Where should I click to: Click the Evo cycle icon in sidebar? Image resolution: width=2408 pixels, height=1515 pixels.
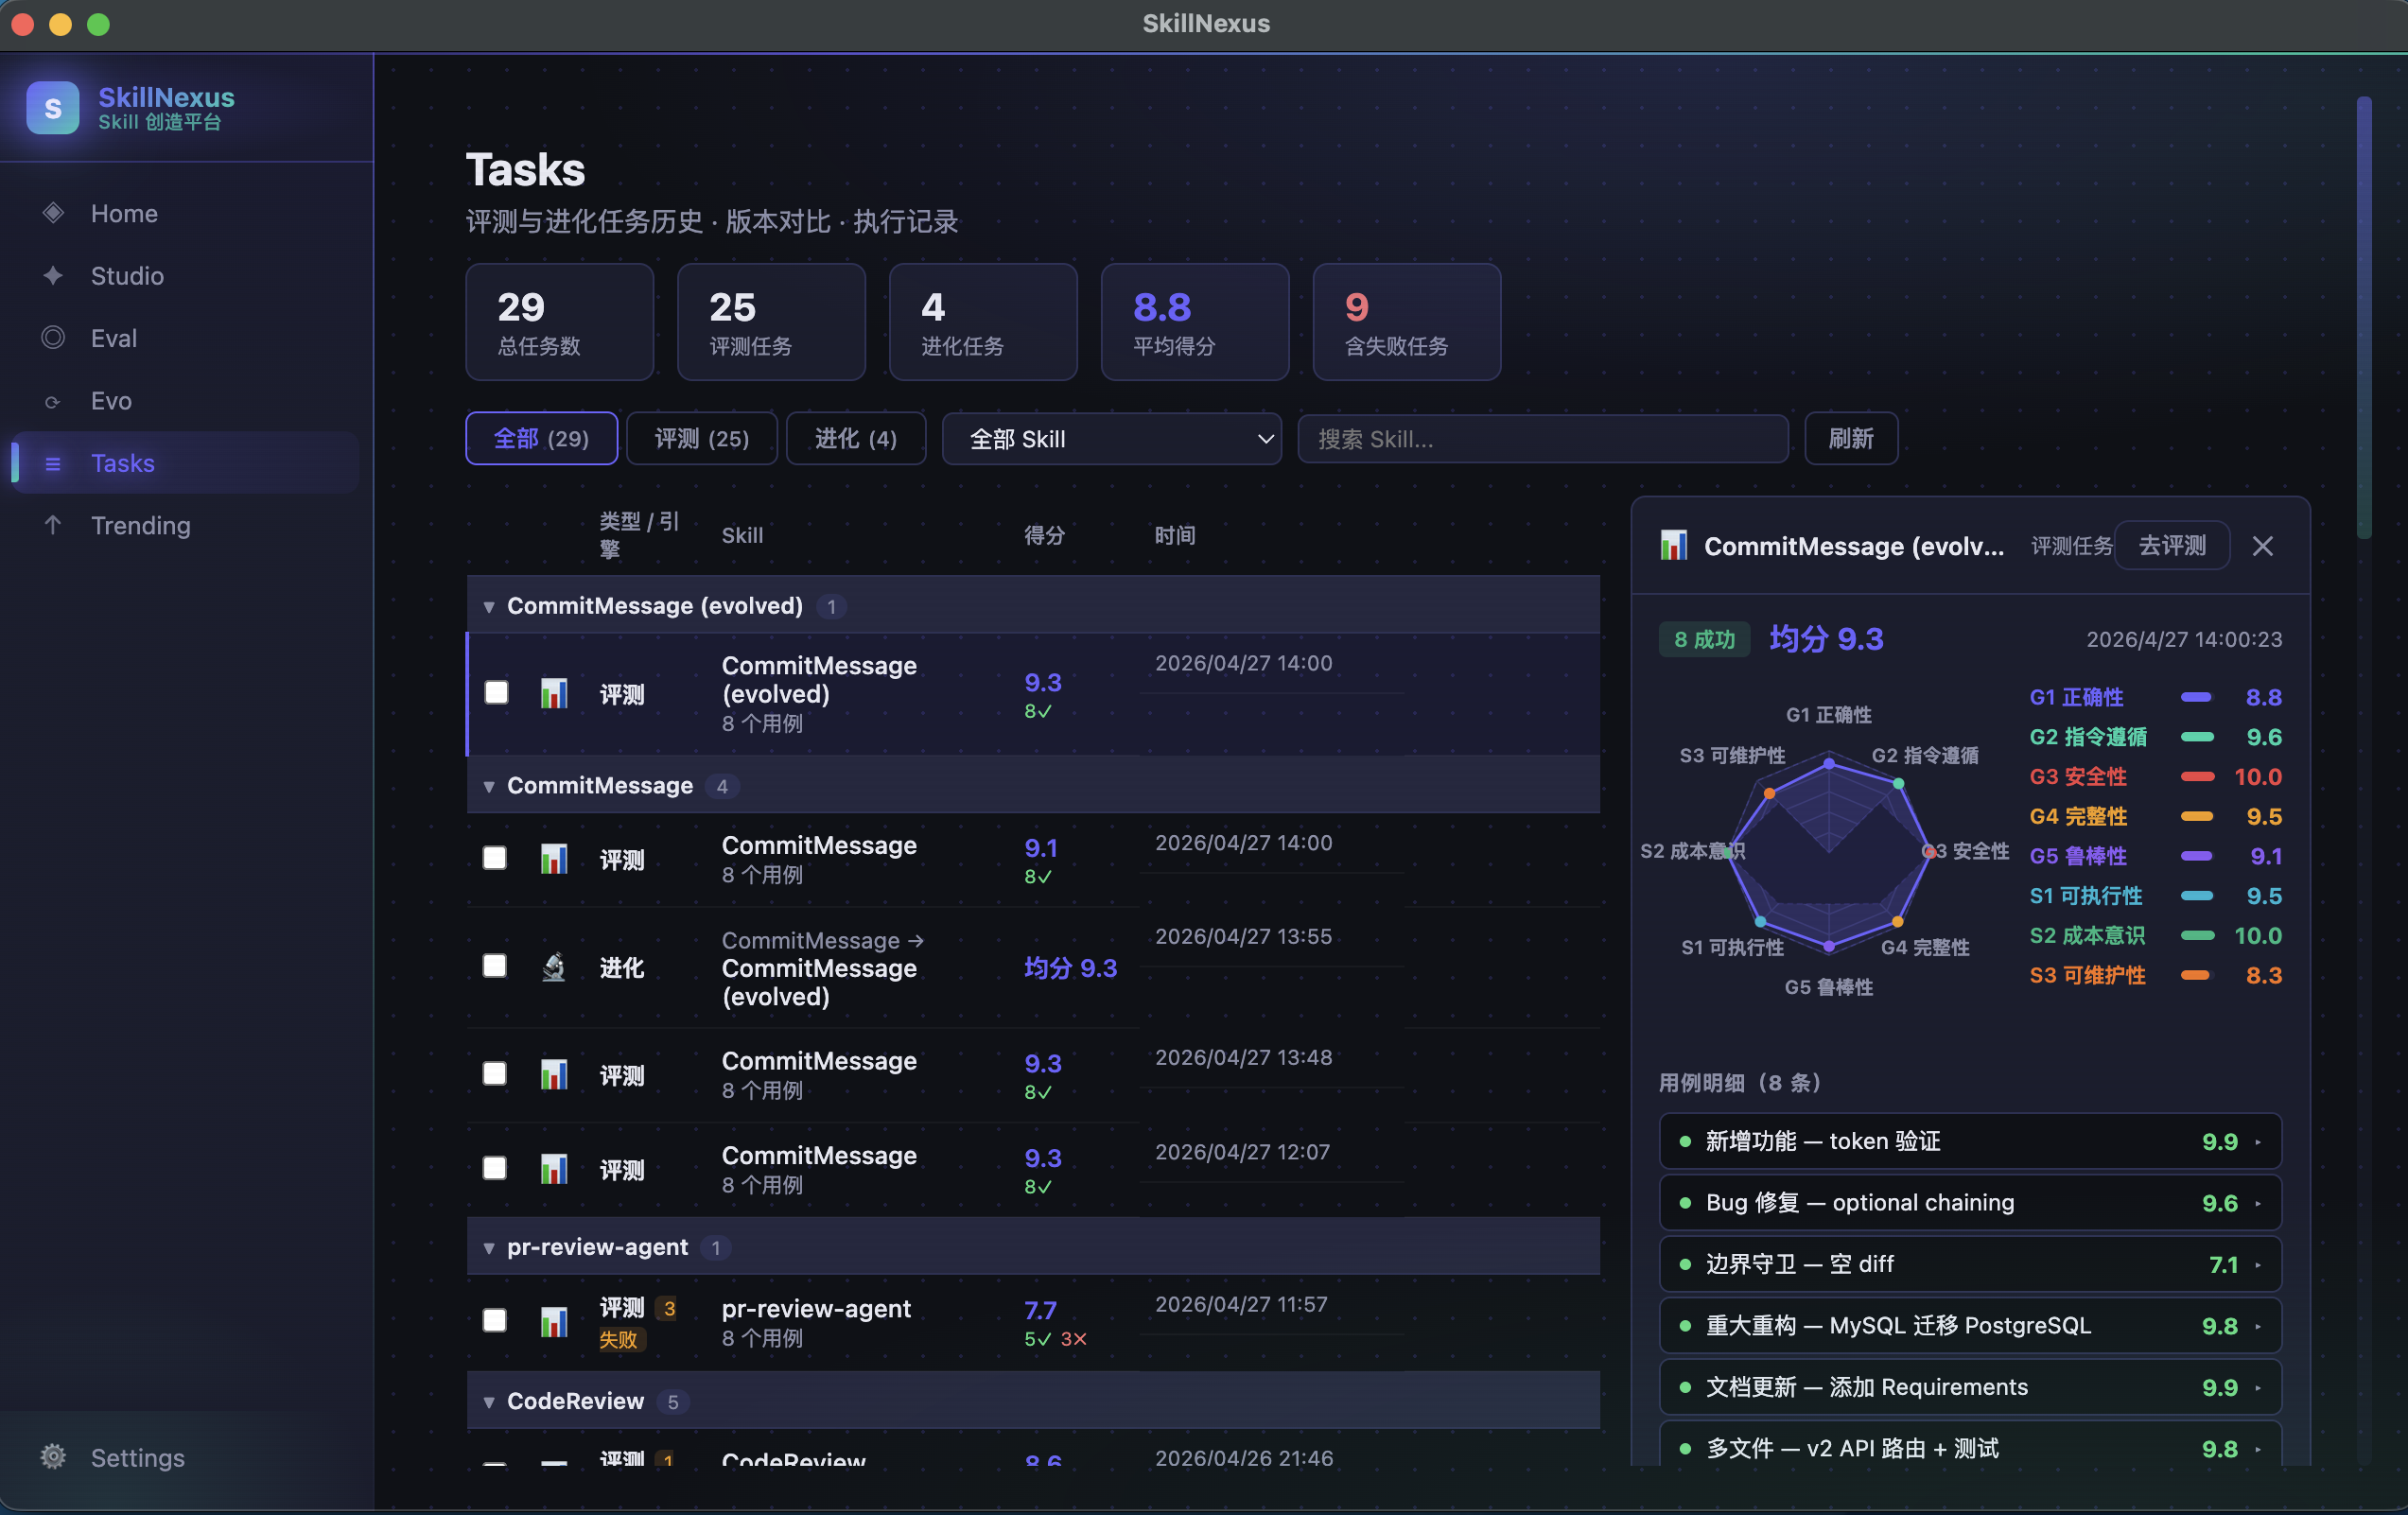(x=53, y=401)
